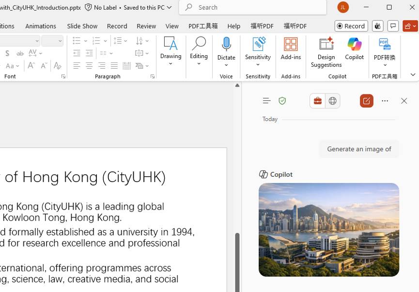Screen dimensions: 419x292
Task: Open the JL account profile
Action: pyautogui.click(x=343, y=7)
